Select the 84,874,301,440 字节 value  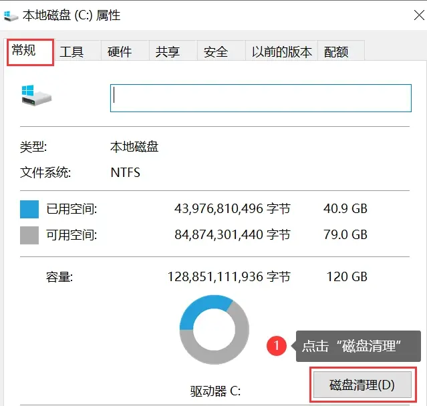click(x=233, y=234)
